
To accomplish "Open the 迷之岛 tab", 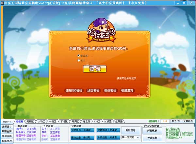I will click(x=86, y=121).
